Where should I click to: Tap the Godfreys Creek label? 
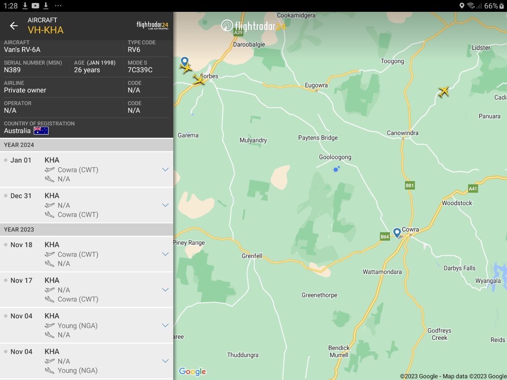click(x=439, y=334)
